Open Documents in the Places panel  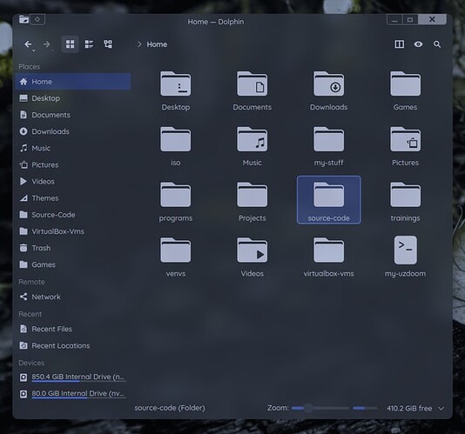(73, 115)
